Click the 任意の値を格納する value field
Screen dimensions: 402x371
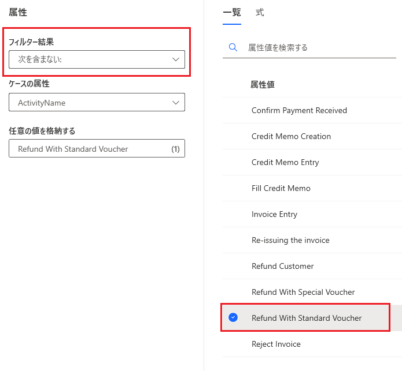coord(97,148)
